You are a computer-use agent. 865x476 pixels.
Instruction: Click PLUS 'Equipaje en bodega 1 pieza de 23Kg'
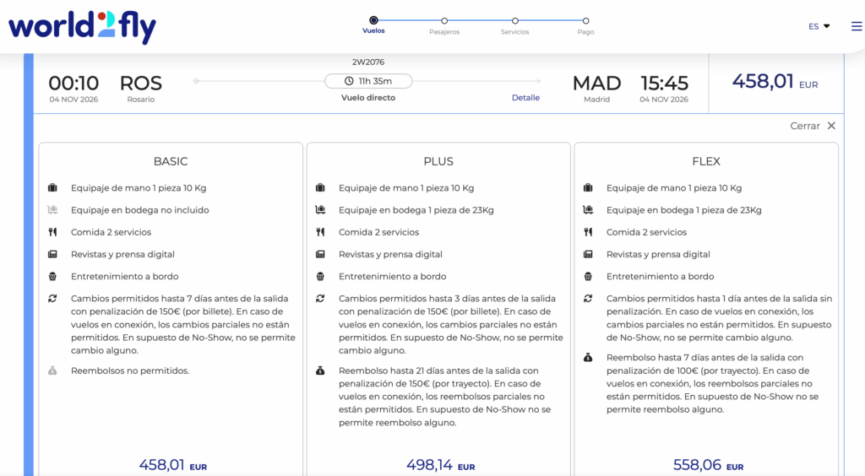click(x=416, y=210)
